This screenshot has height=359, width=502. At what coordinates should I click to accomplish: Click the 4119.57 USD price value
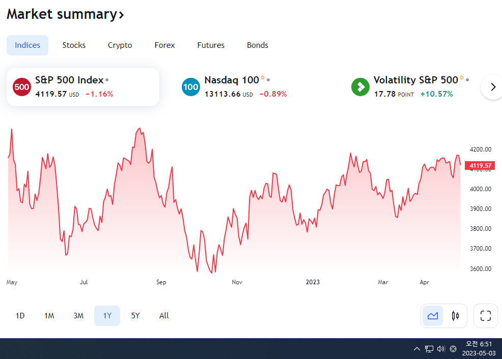tap(57, 94)
